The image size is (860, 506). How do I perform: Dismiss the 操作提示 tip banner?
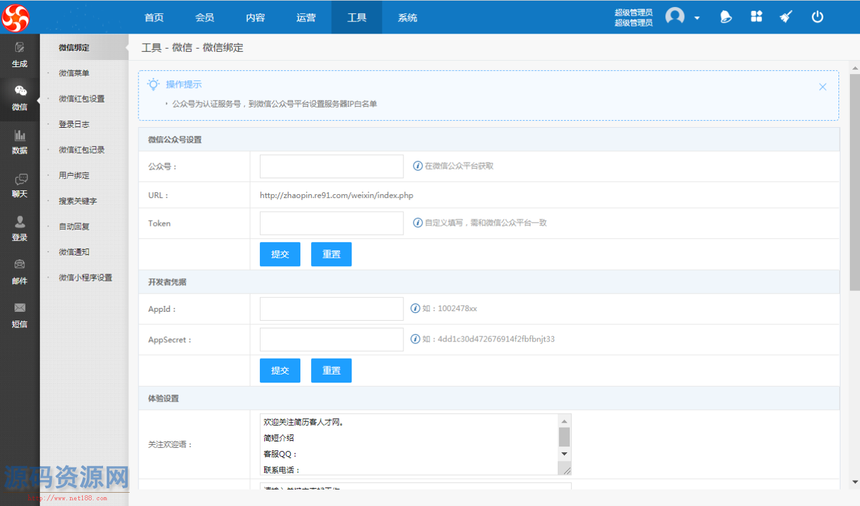[823, 87]
